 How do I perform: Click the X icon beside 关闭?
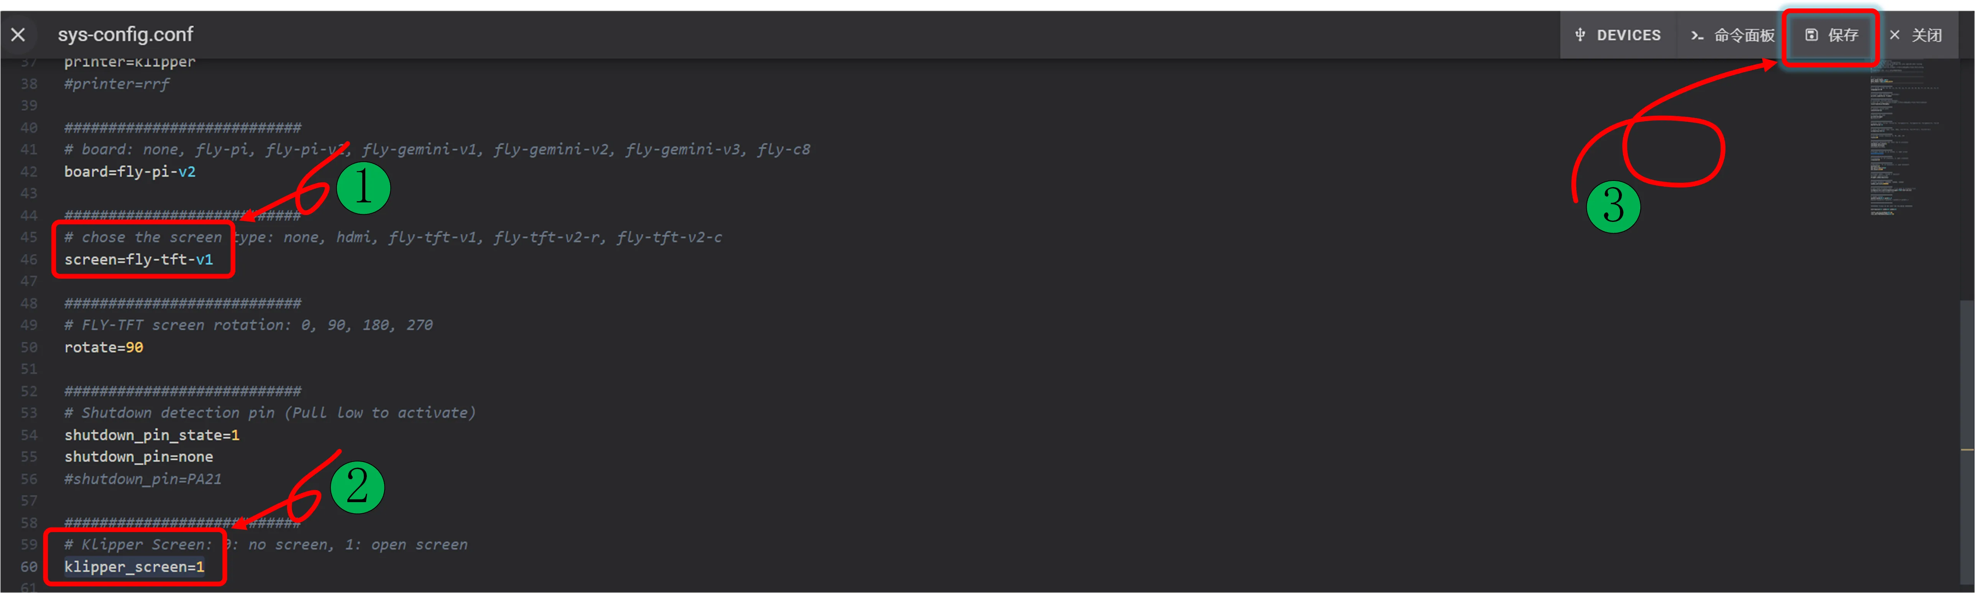(1894, 34)
